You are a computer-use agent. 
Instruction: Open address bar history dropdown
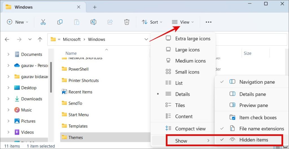click(x=146, y=39)
